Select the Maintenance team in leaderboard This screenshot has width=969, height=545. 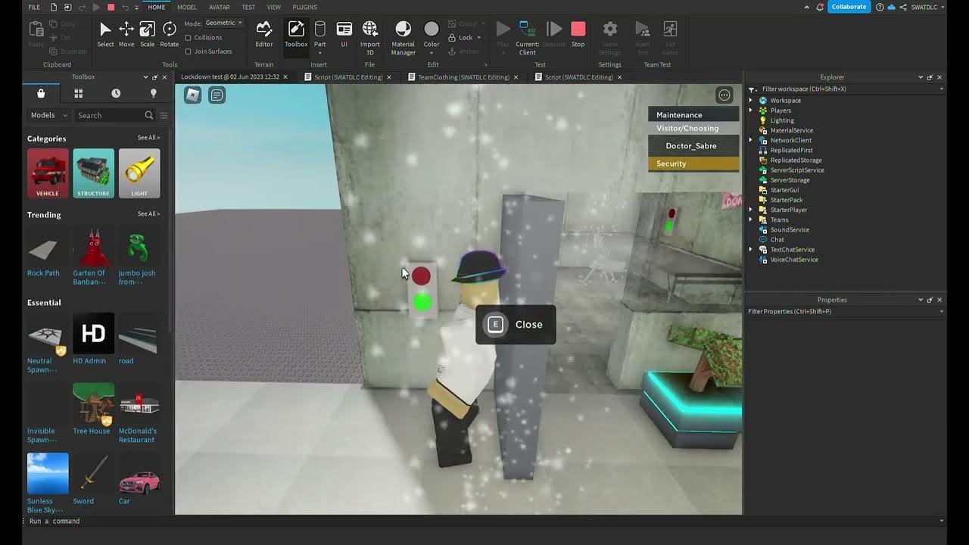coord(693,115)
